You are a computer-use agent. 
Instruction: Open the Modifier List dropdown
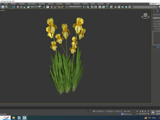(156, 18)
